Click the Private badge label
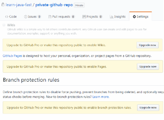 pyautogui.click(x=79, y=5)
